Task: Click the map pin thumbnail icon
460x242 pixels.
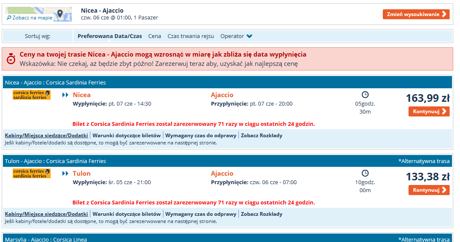Action: pos(60,14)
